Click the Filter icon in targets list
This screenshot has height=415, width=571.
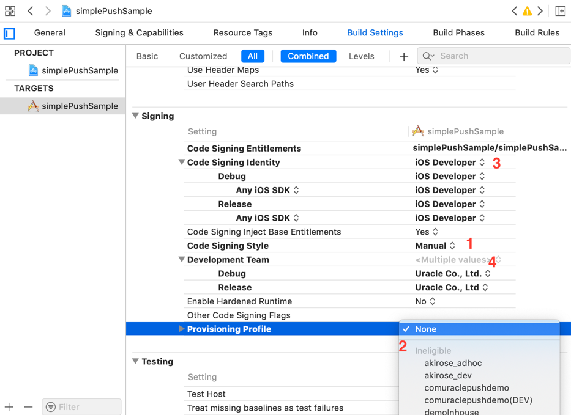pos(51,407)
